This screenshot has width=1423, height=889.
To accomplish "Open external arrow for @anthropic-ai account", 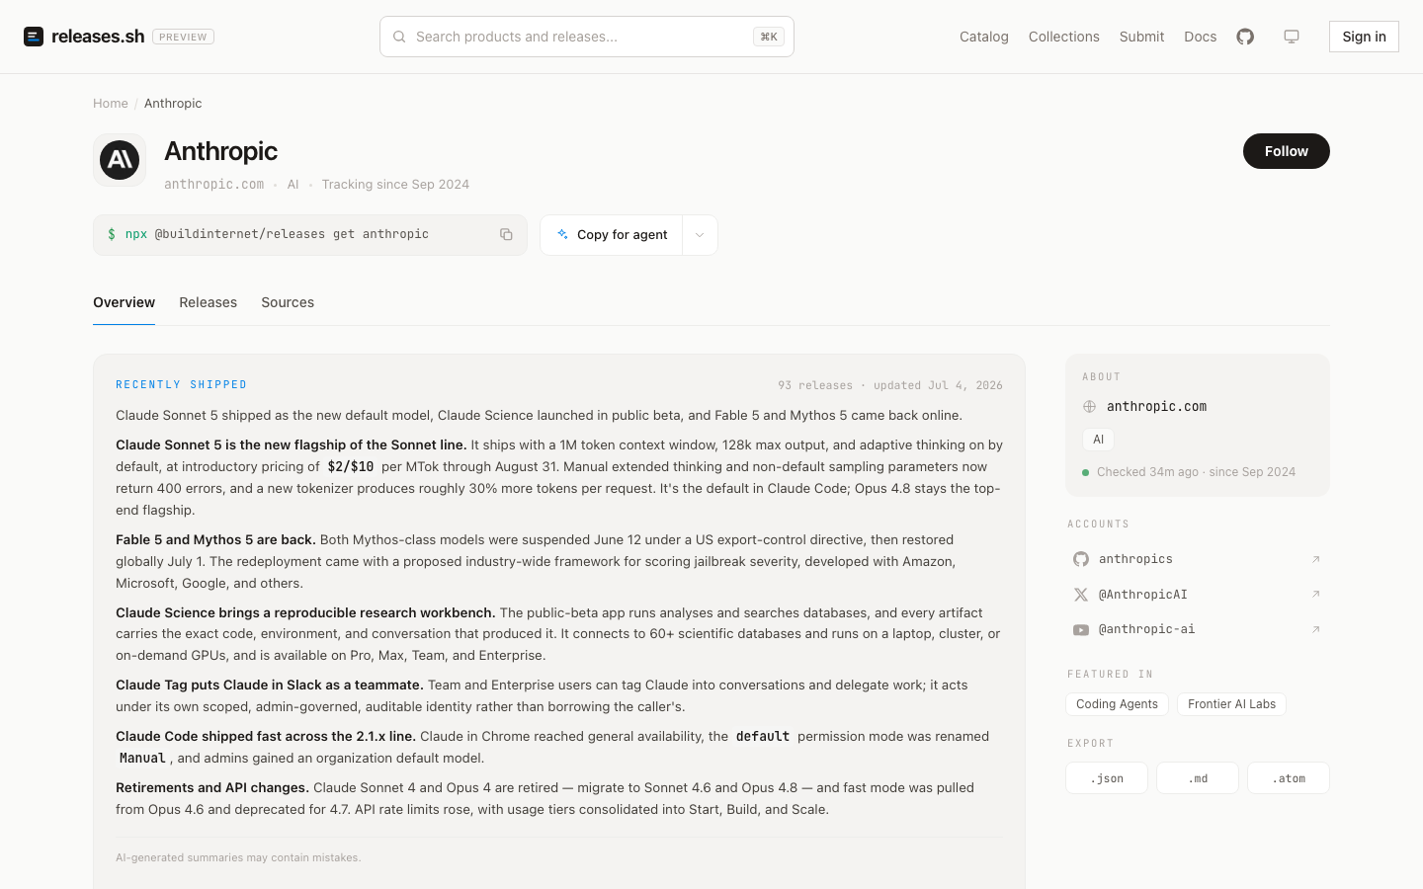I will click(x=1315, y=629).
